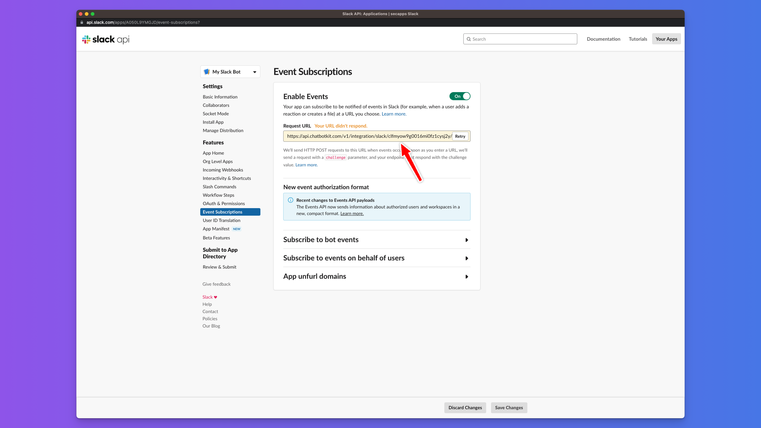Click Our Blog link

coord(211,326)
